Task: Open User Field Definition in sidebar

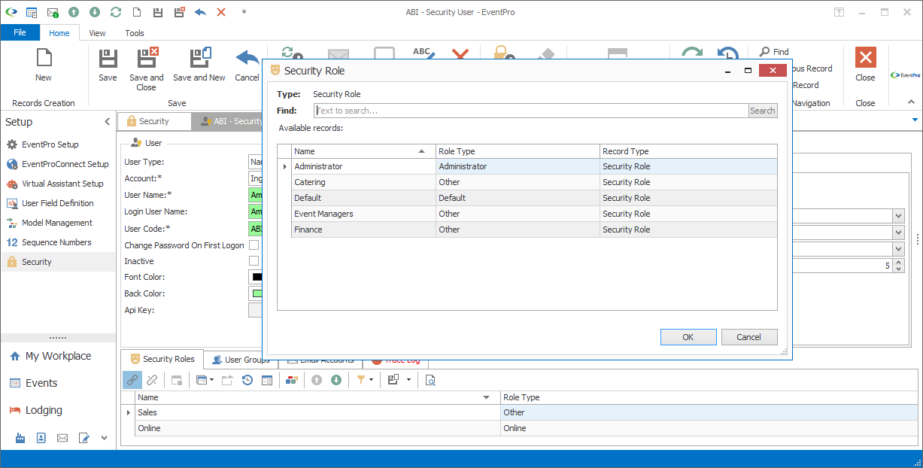Action: click(x=58, y=203)
